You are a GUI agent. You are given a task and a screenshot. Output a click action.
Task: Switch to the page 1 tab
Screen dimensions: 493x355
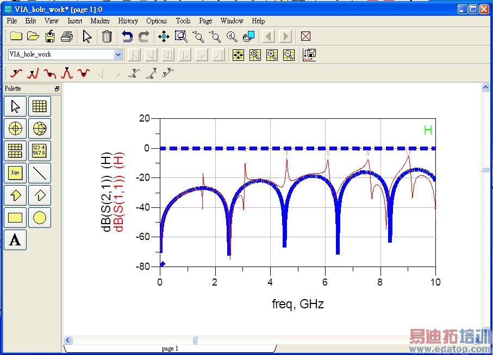point(170,348)
